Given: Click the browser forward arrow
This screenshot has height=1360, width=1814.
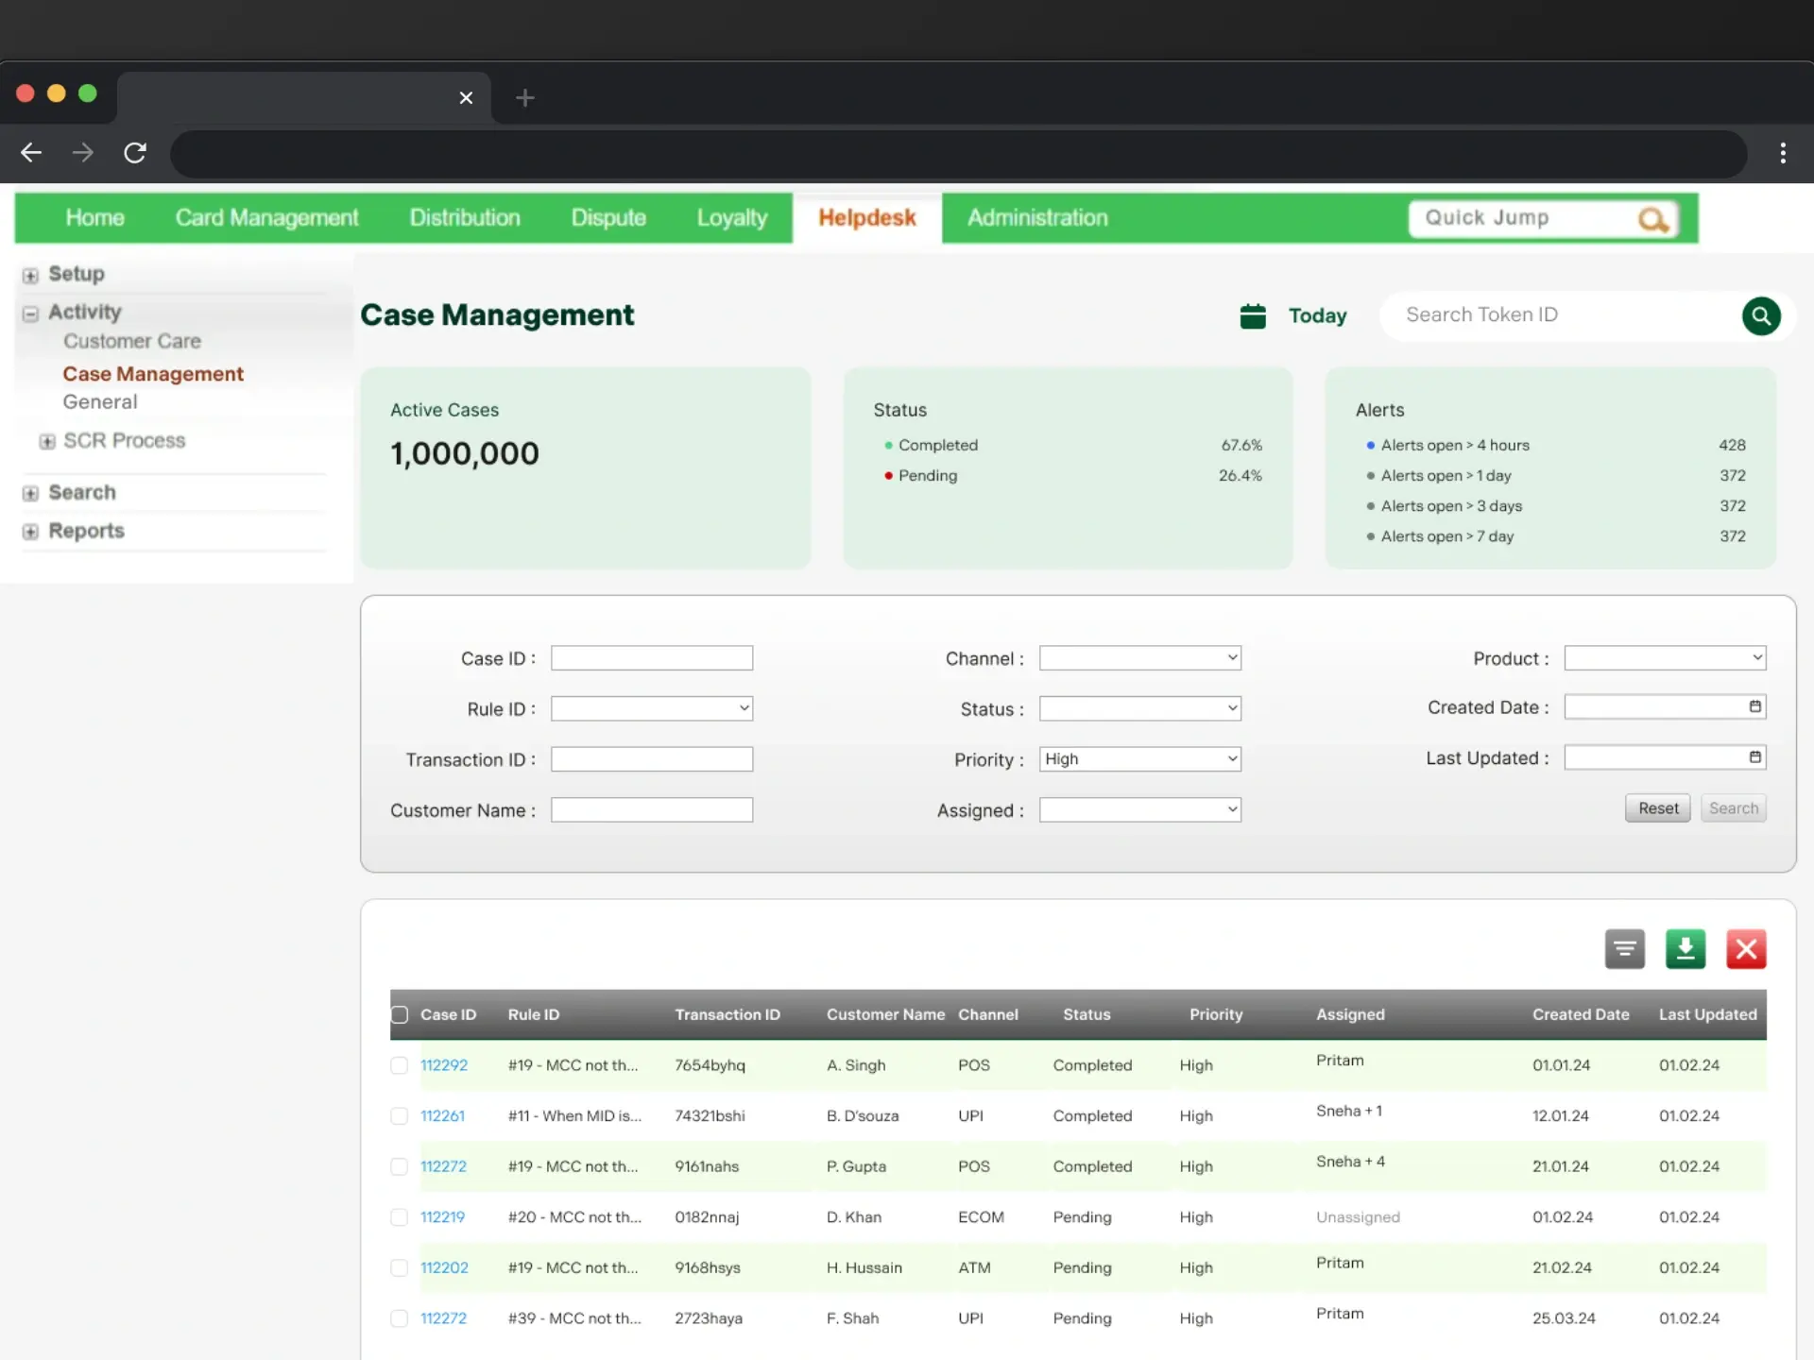Looking at the screenshot, I should coord(83,153).
